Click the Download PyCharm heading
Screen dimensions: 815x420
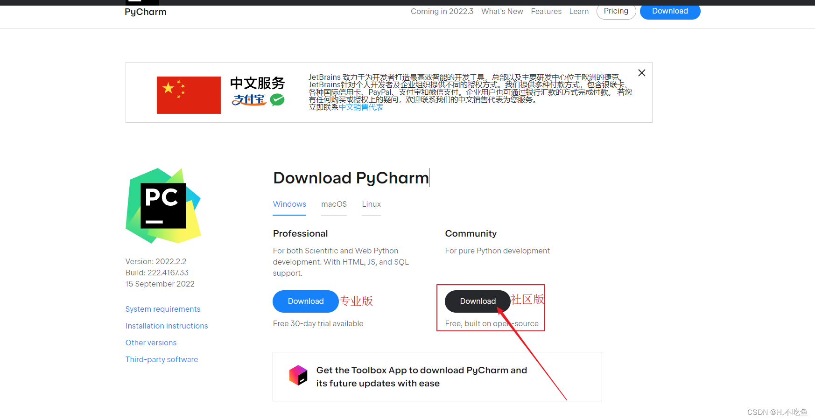pyautogui.click(x=351, y=178)
